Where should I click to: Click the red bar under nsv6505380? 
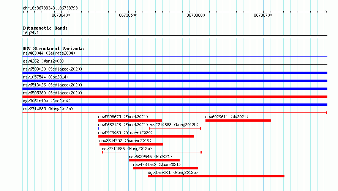pyautogui.click(x=175, y=97)
